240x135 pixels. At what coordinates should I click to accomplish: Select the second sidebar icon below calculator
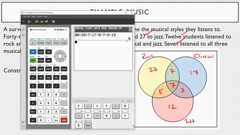[23, 35]
